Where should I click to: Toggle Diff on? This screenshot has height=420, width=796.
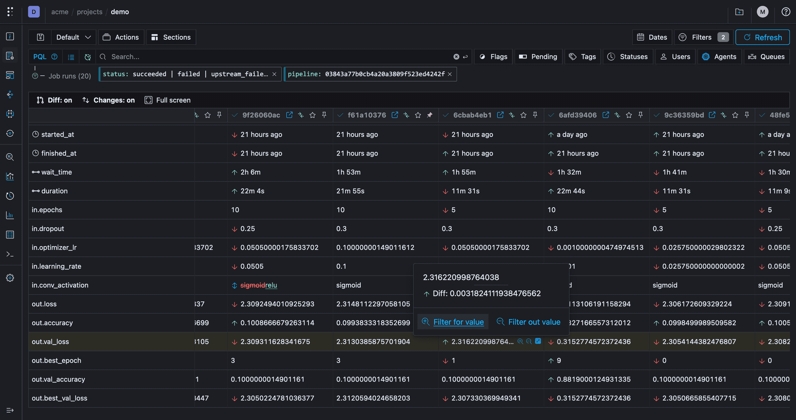point(54,100)
